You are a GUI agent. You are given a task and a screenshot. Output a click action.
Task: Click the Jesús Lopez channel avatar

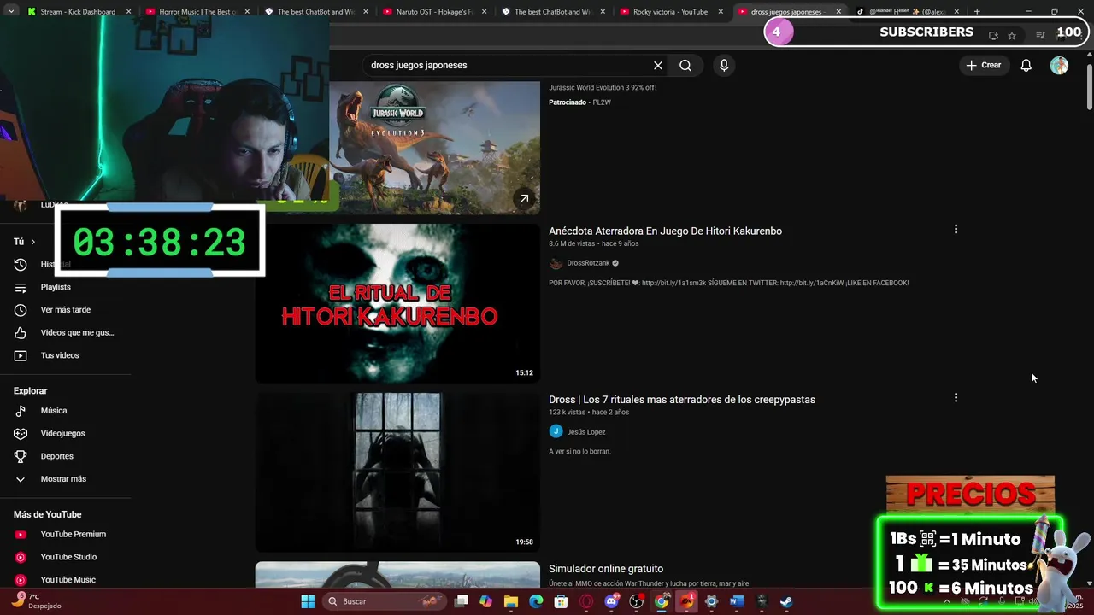click(556, 431)
